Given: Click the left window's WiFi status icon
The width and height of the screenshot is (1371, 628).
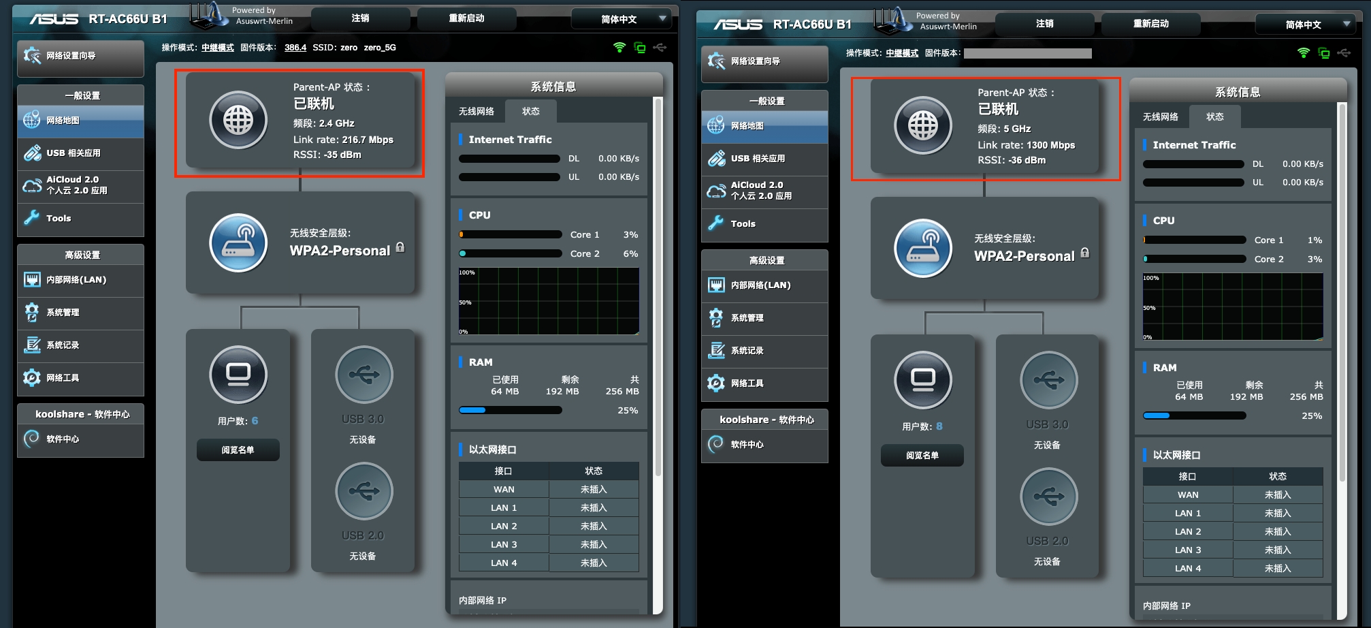Looking at the screenshot, I should coord(619,47).
